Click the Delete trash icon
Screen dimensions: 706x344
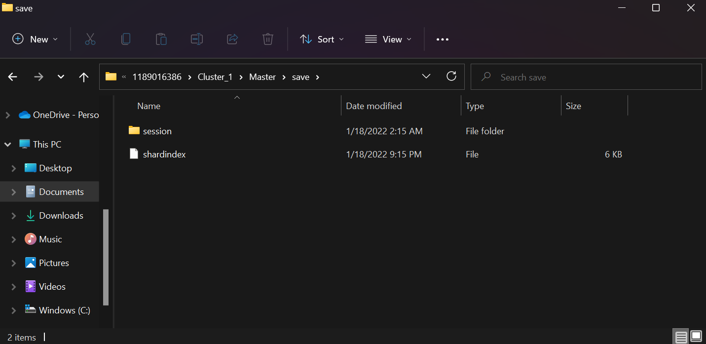coord(267,39)
